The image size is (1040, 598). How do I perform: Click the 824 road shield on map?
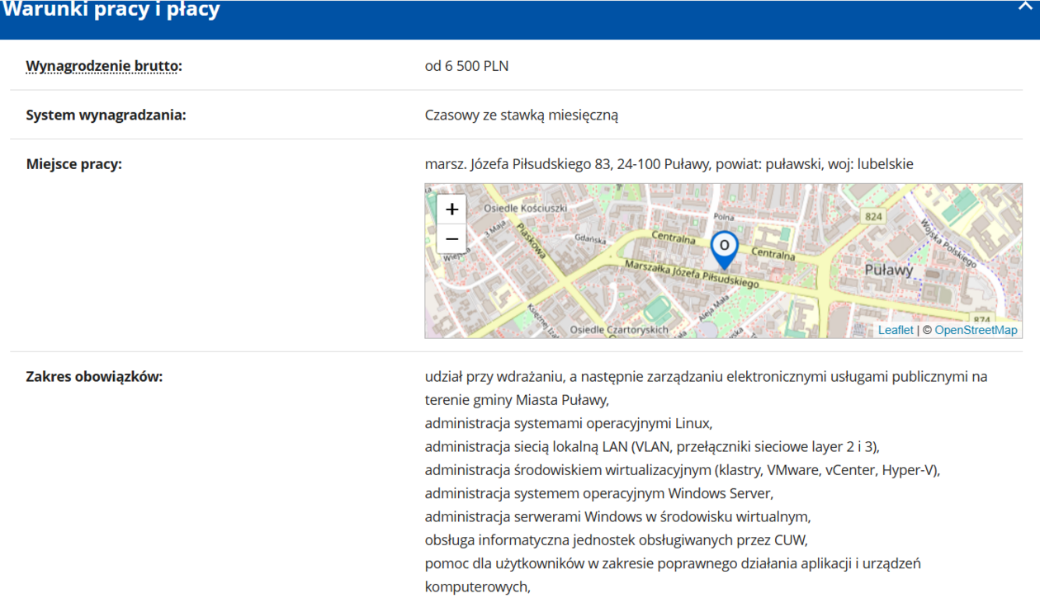click(x=872, y=216)
